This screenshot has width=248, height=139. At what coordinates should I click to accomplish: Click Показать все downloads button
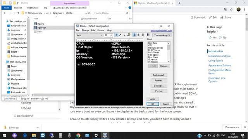[x=232, y=127]
